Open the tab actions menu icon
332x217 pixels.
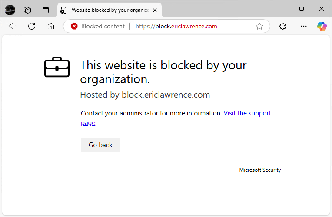[46, 10]
